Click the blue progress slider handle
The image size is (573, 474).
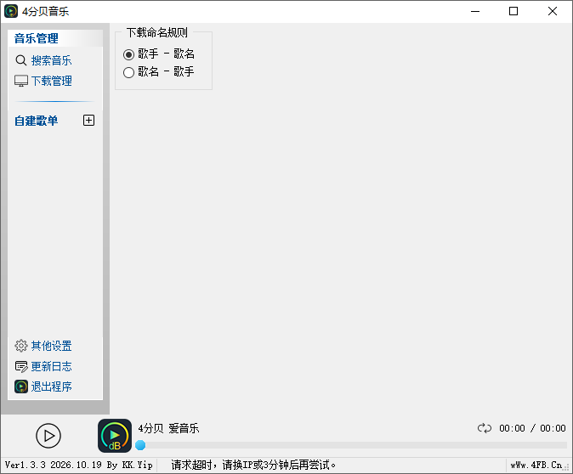coord(140,445)
